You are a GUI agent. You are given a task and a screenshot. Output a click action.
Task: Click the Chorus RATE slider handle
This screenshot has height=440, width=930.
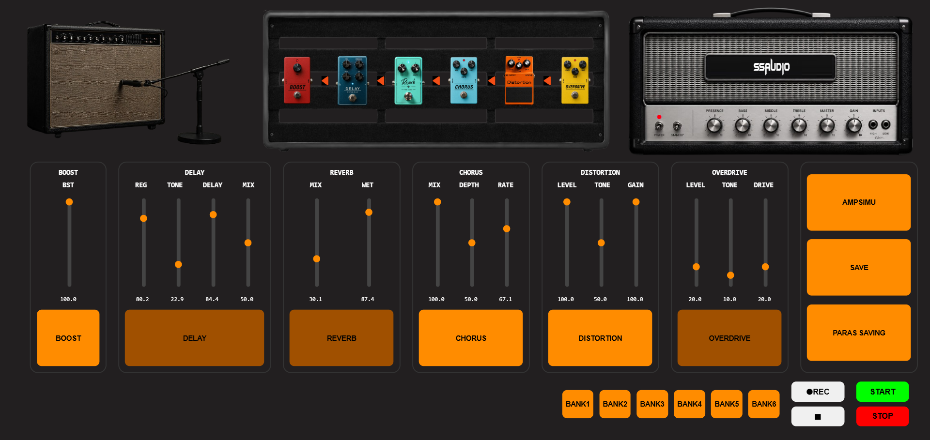507,228
